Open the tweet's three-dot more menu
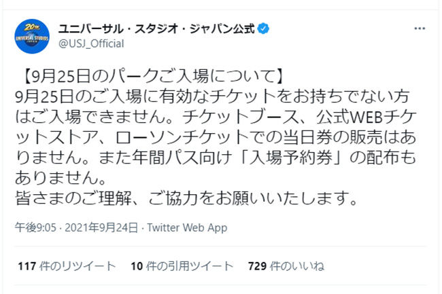Screen dimensions: 442x294 tap(424, 29)
